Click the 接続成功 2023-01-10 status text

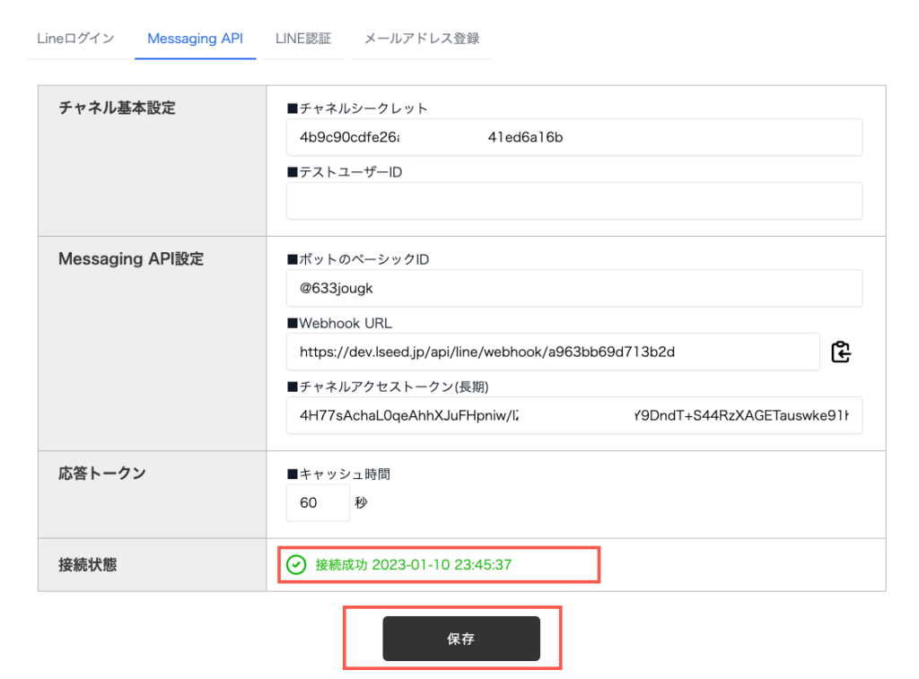(x=414, y=565)
